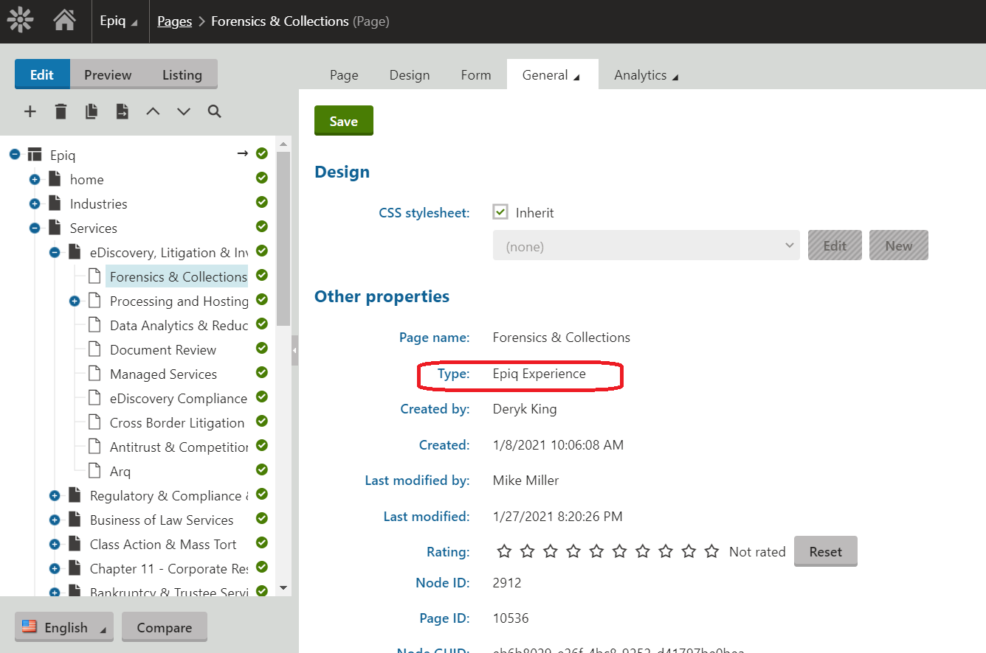Move the page using the move icon
Viewport: 986px width, 653px height.
123,111
